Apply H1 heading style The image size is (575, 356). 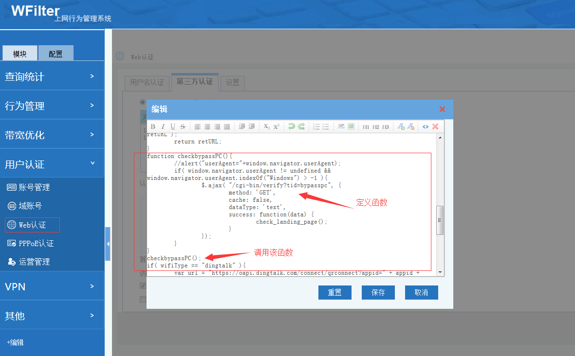coord(366,126)
